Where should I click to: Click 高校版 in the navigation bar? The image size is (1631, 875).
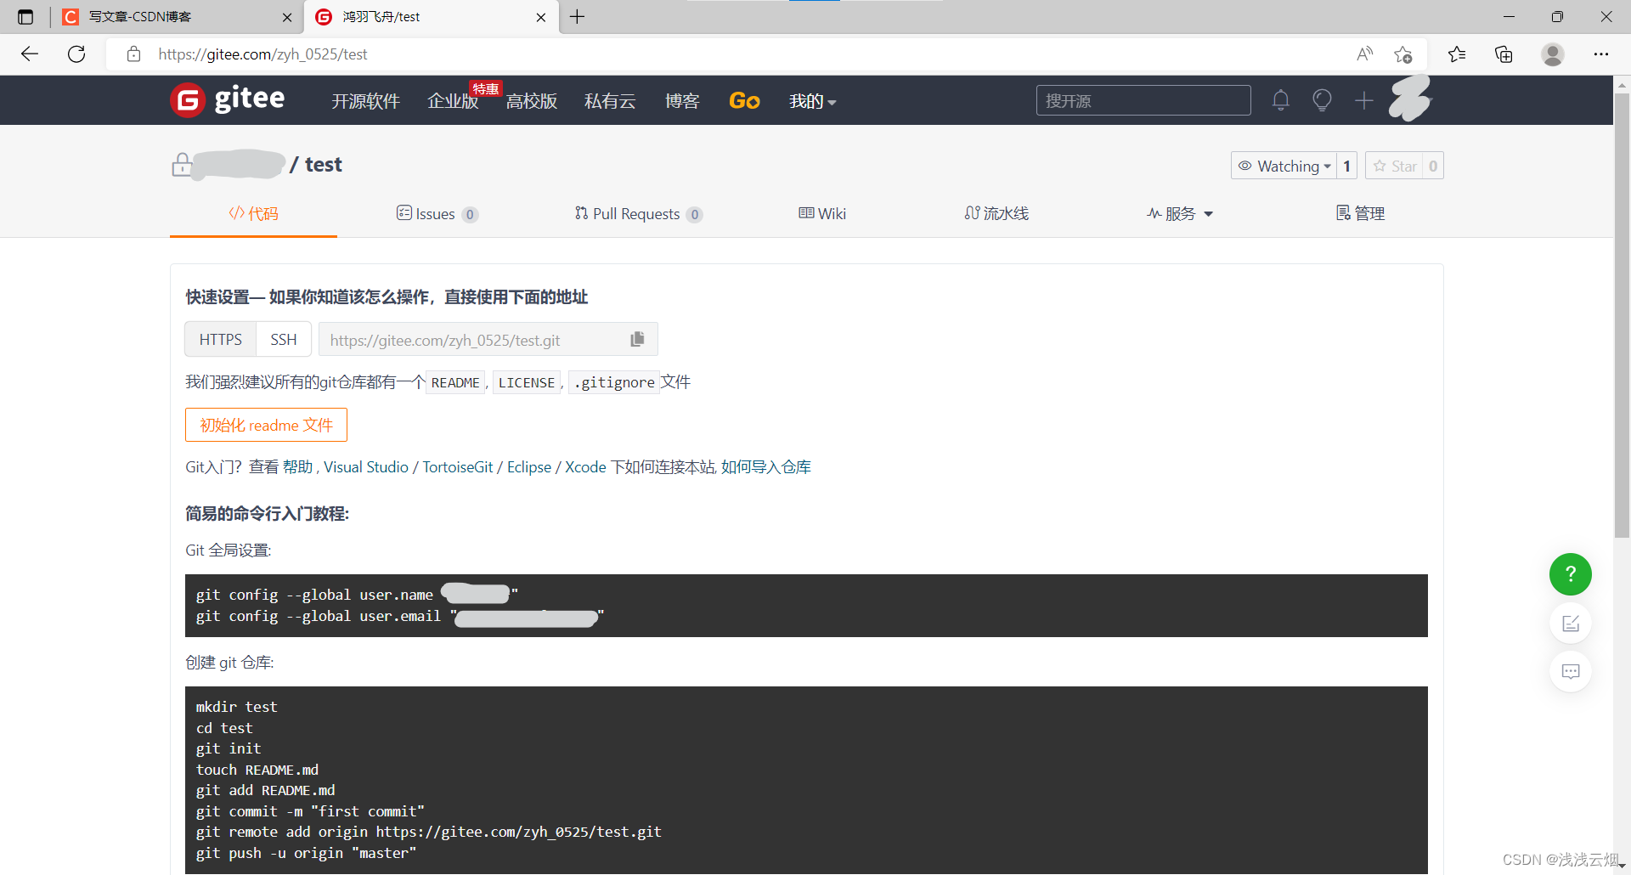(532, 101)
